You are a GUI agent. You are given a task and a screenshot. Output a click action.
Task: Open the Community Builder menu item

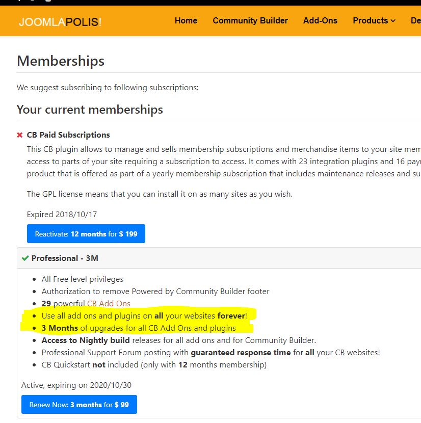coord(250,20)
